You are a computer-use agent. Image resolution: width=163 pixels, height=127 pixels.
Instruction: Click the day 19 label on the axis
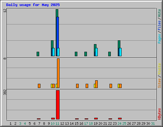[x=96, y=124]
